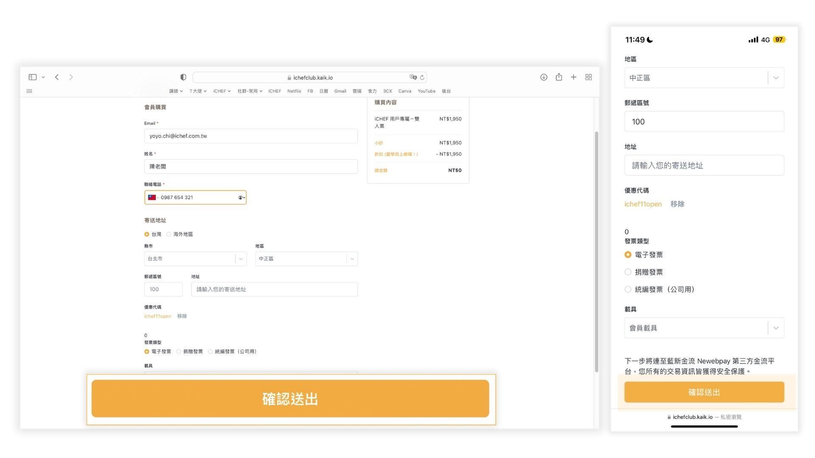Click the privacy shield icon
This screenshot has height=458, width=815.
pos(183,77)
